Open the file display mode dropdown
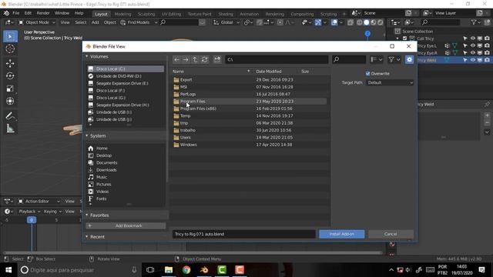The height and width of the screenshot is (277, 493). (x=376, y=59)
